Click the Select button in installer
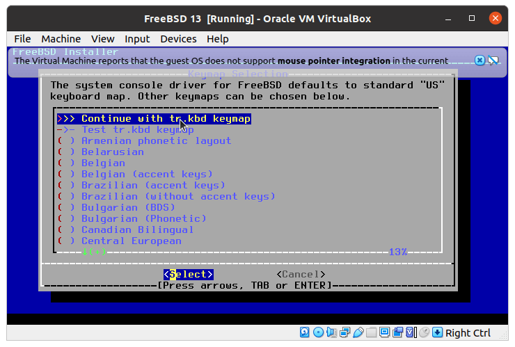Image resolution: width=515 pixels, height=347 pixels. tap(189, 275)
